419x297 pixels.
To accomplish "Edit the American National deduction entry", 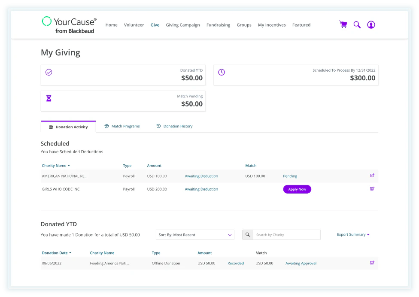I will pos(372,176).
